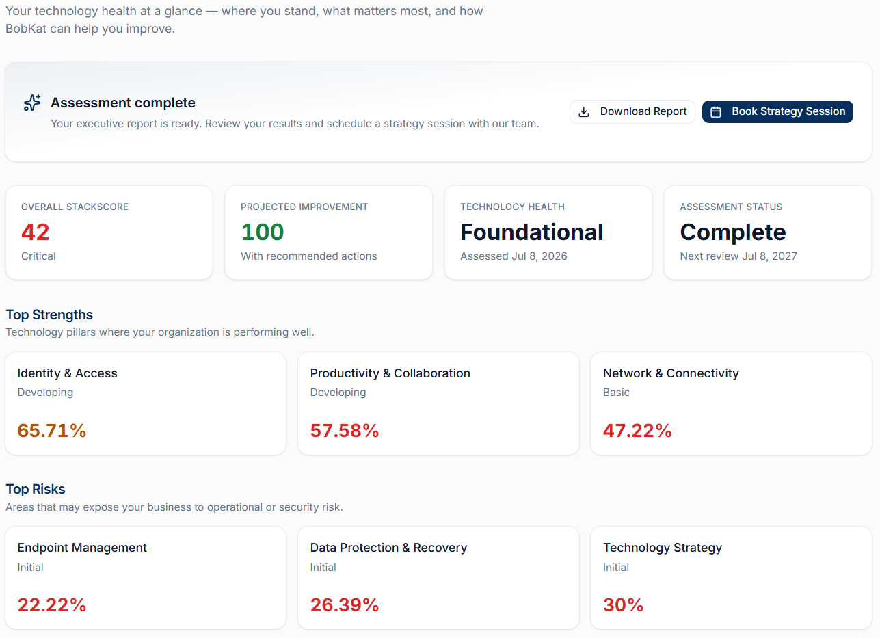
Task: Open the Technology Strategy card
Action: pos(731,578)
